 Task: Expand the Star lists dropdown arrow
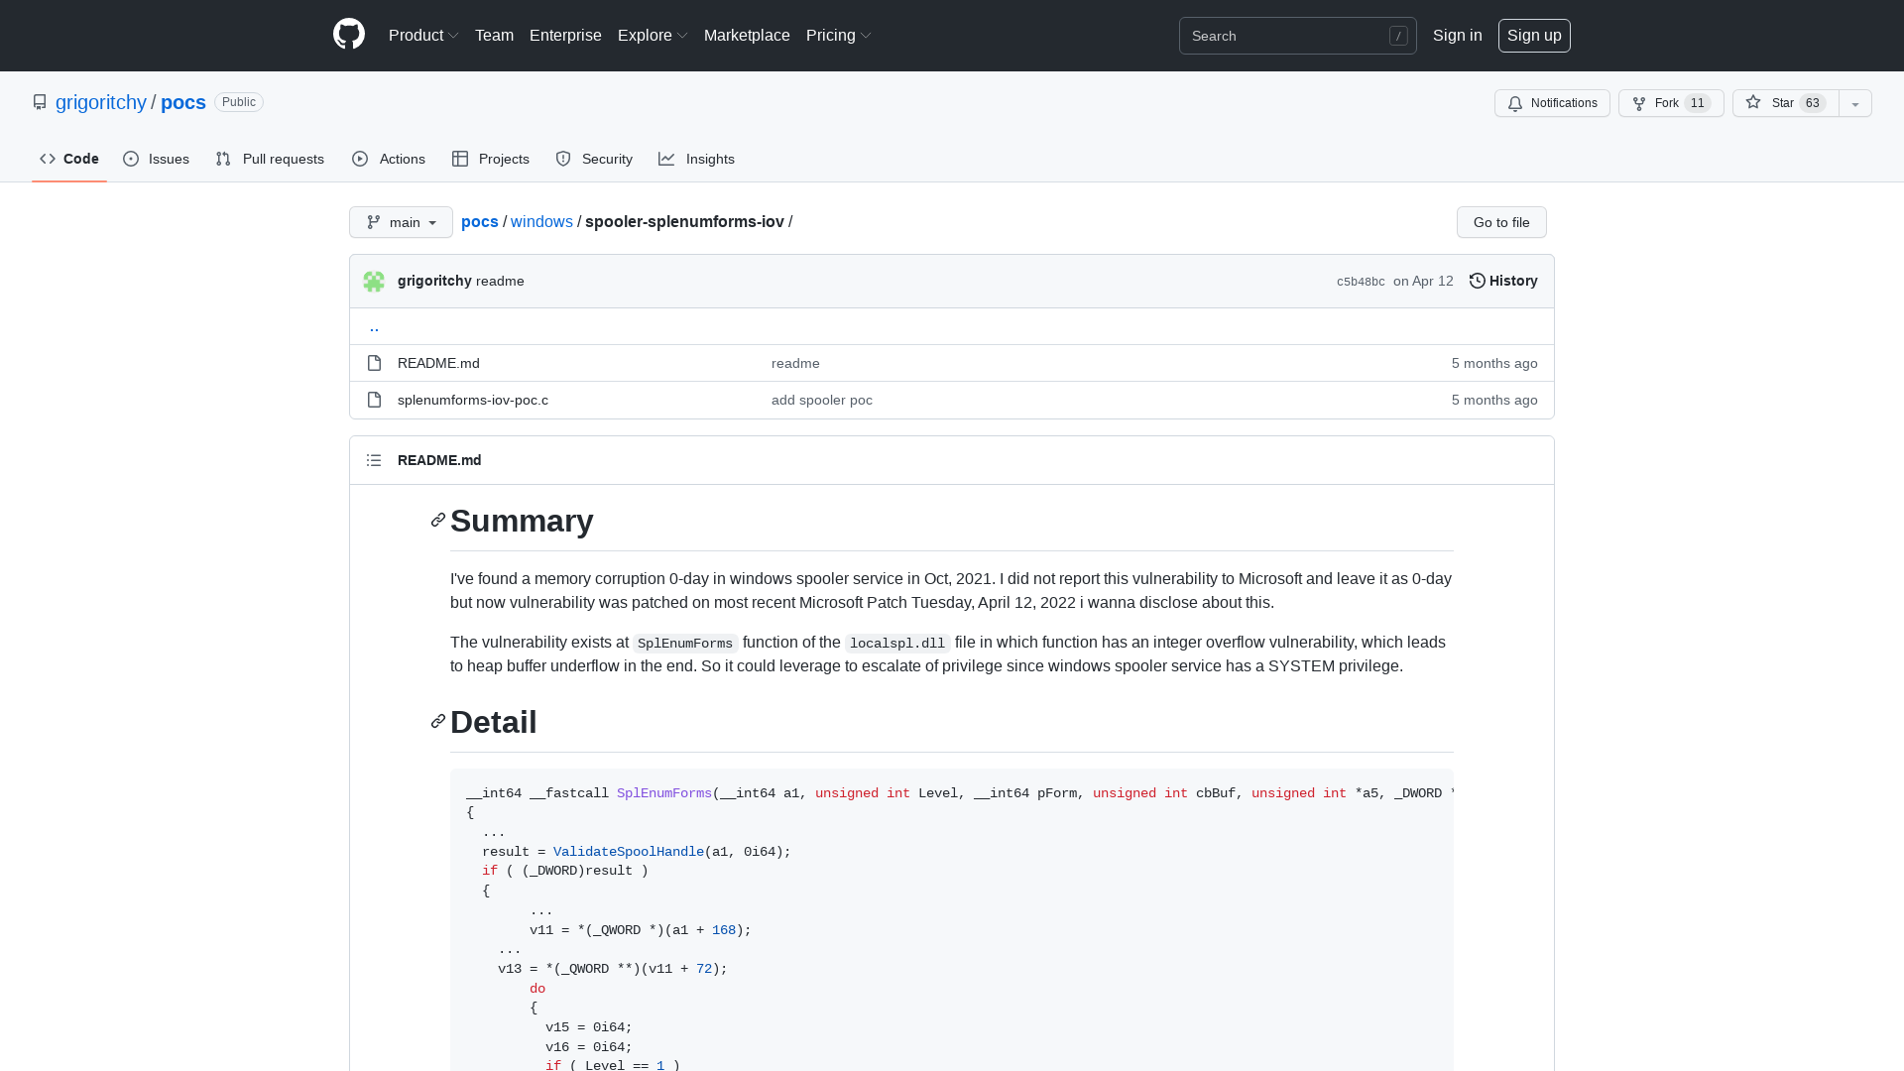pyautogui.click(x=1855, y=103)
